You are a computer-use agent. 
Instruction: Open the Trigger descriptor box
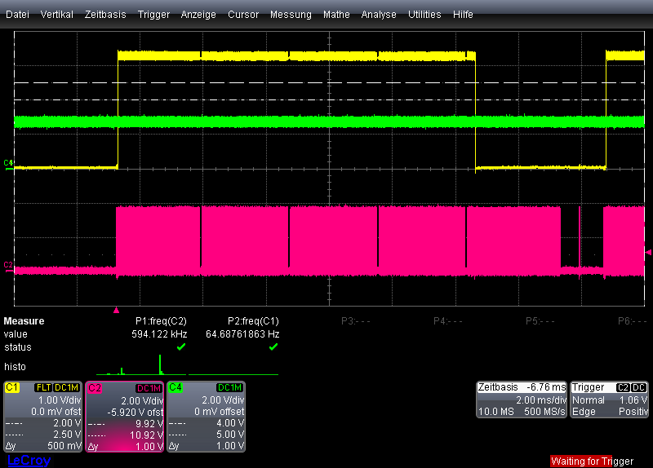pos(609,400)
